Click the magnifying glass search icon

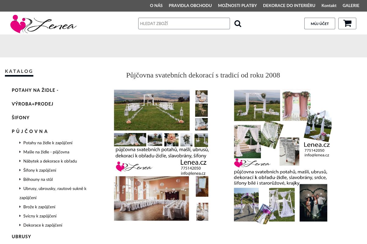pos(238,23)
